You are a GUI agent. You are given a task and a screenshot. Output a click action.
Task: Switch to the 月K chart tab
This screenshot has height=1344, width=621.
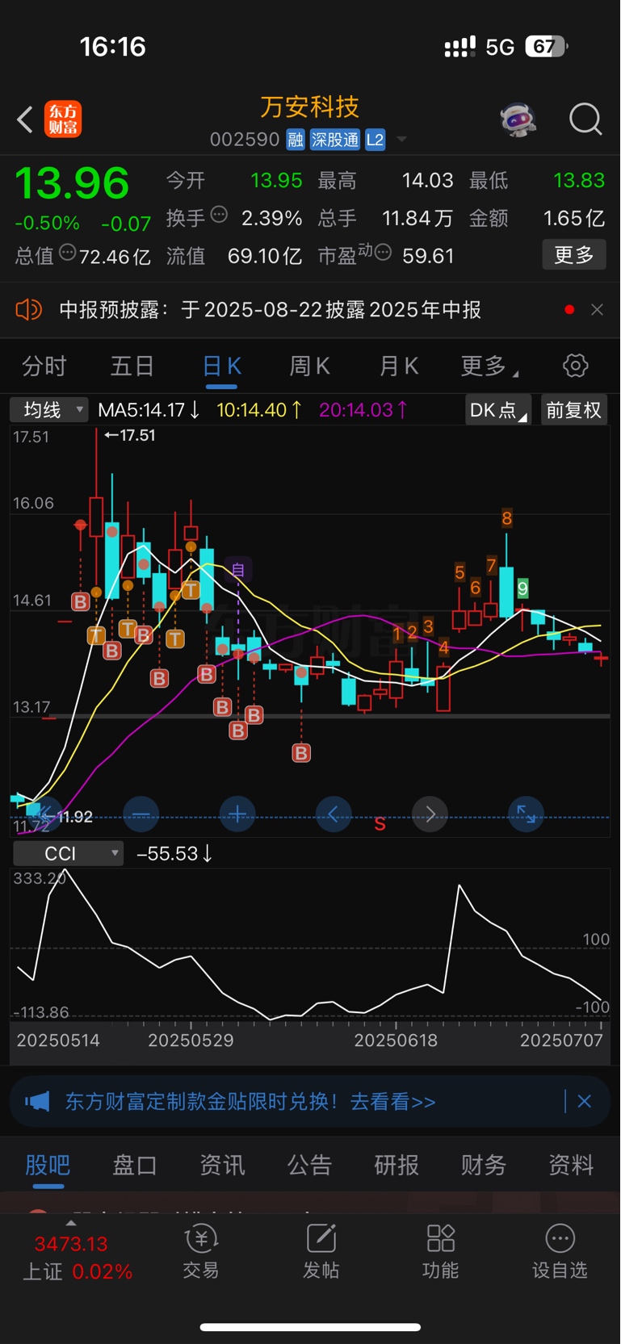pos(399,366)
